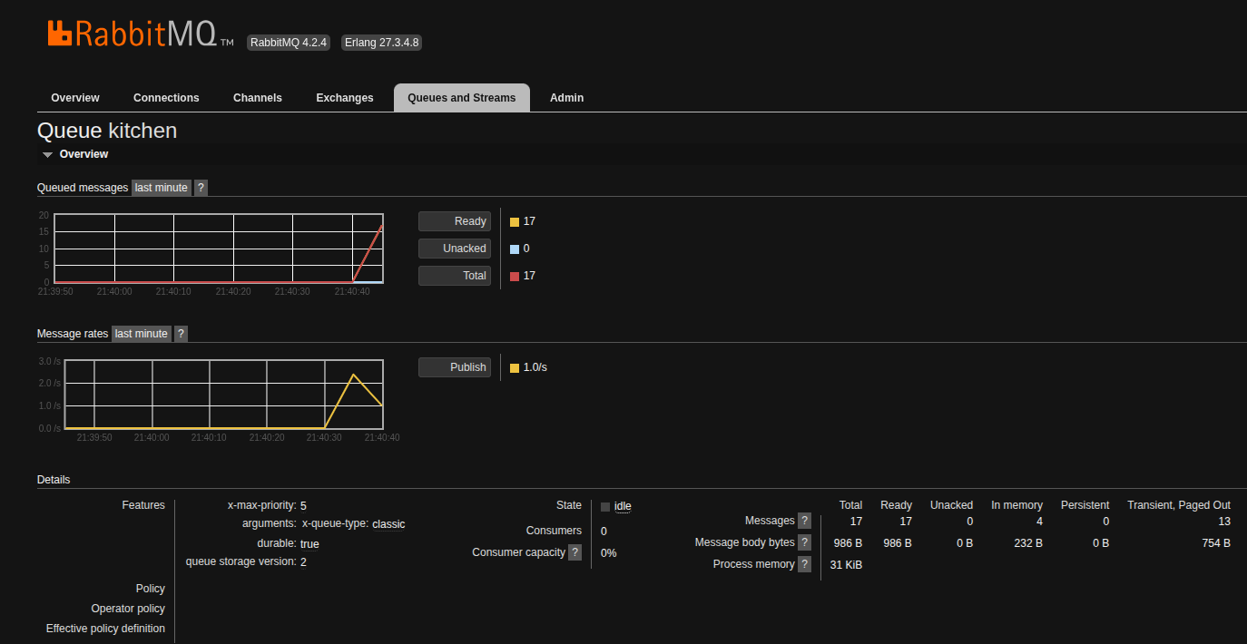Change Message rates range 'last minute'
Image resolution: width=1247 pixels, height=644 pixels.
point(142,334)
